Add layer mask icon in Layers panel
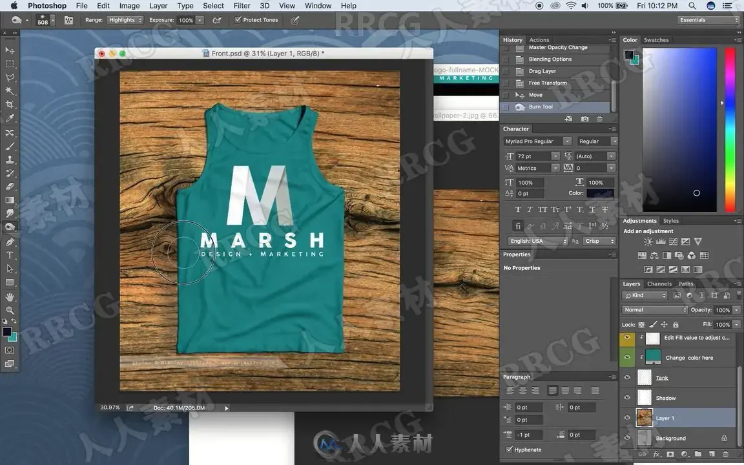This screenshot has width=744, height=465. coord(670,454)
